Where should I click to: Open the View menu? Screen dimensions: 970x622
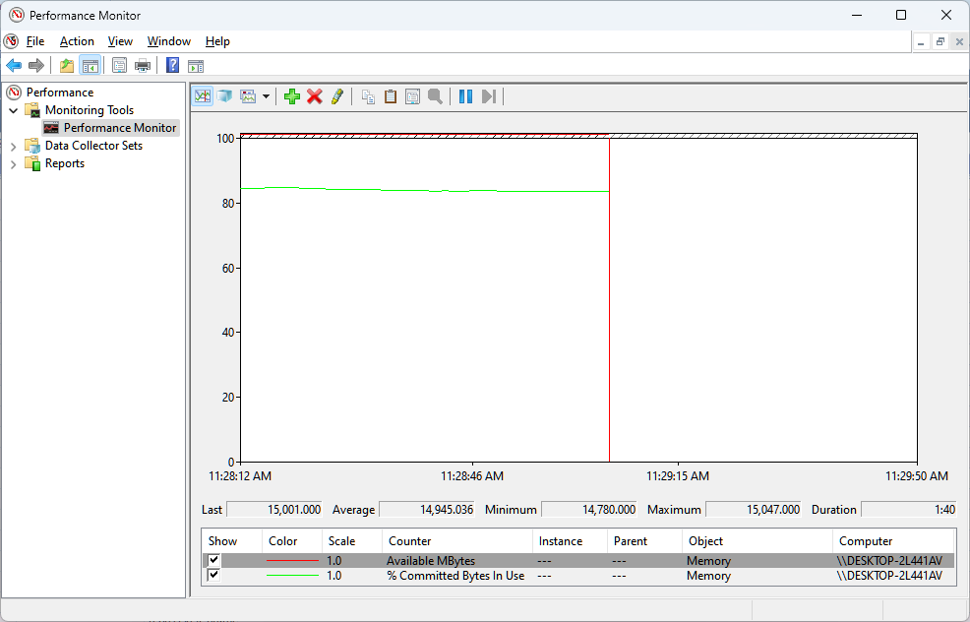(x=120, y=41)
